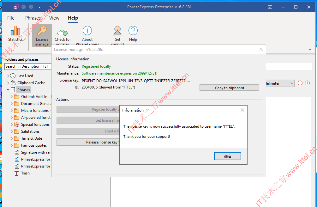The height and width of the screenshot is (207, 317).
Task: Collapse the ribbon with the arrow
Action: pos(310,49)
